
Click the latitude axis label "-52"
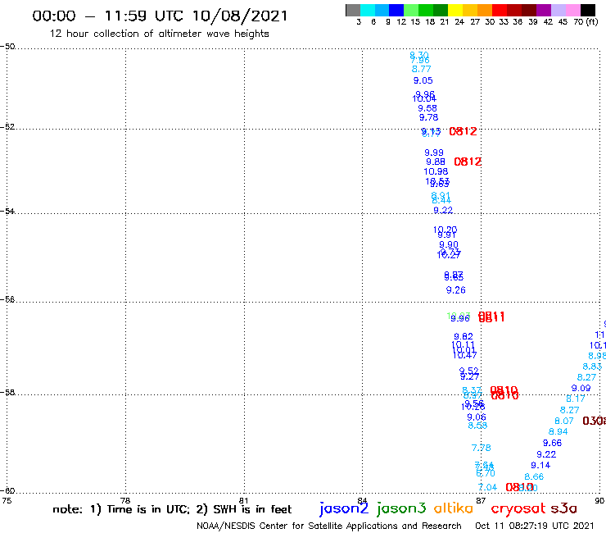(7, 127)
